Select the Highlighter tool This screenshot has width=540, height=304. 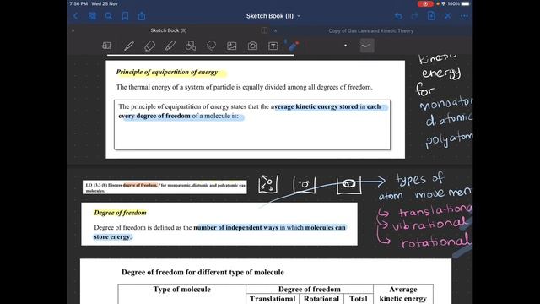coord(170,46)
